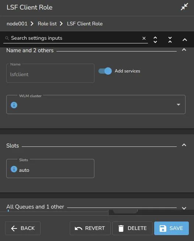The width and height of the screenshot is (194, 241).
Task: Expand All Queues and 1 other section
Action: [x=184, y=208]
